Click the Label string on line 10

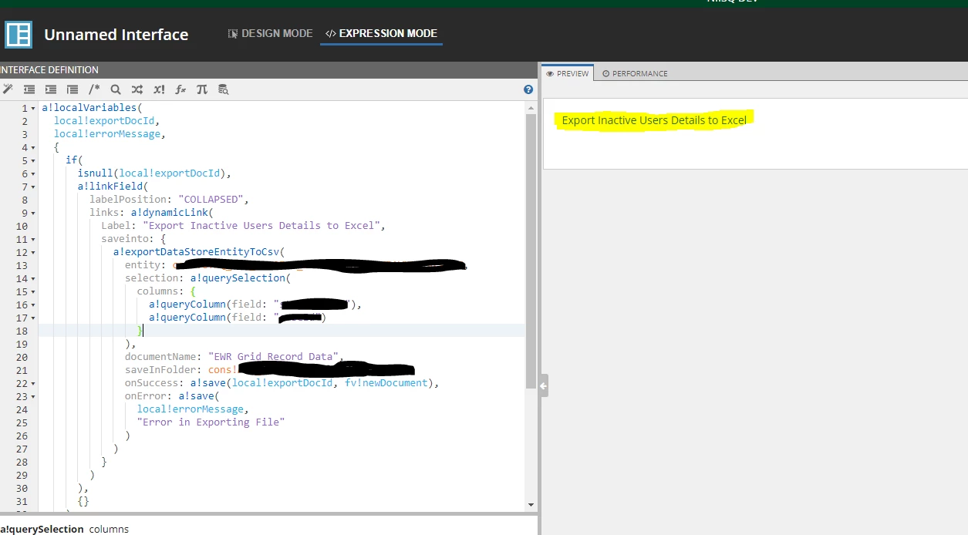pyautogui.click(x=261, y=226)
